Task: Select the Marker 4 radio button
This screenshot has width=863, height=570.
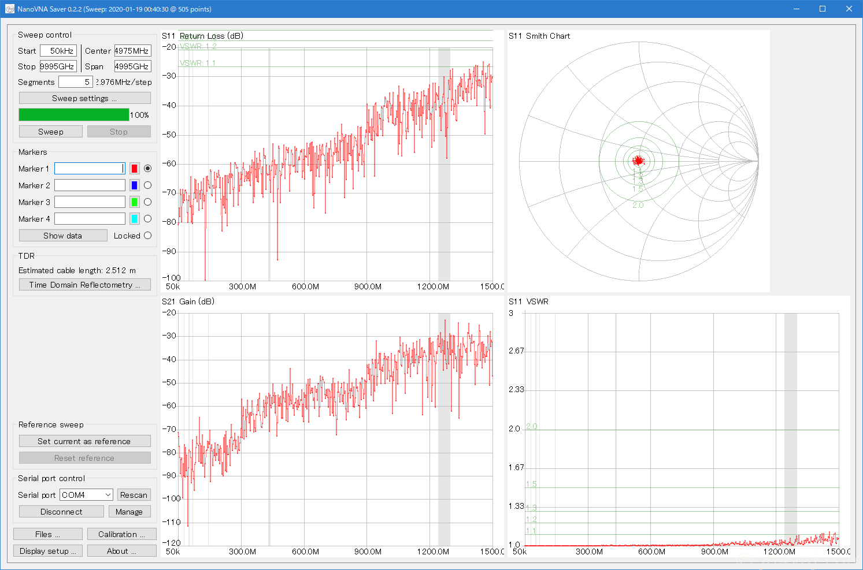Action: point(148,219)
